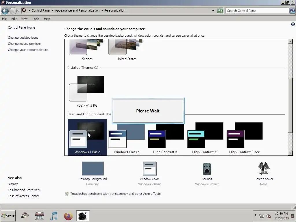Viewport: 296px width, 222px height.
Task: Select the Scenes theme
Action: [87, 50]
